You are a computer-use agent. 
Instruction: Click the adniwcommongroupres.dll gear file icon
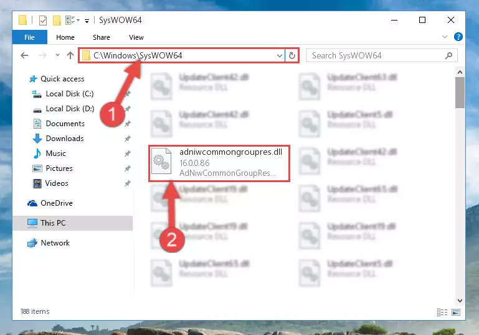click(161, 161)
